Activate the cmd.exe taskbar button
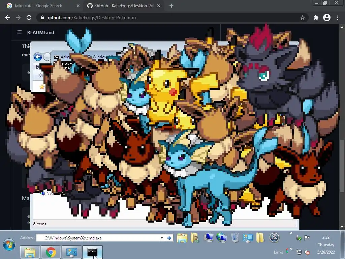 point(93,252)
